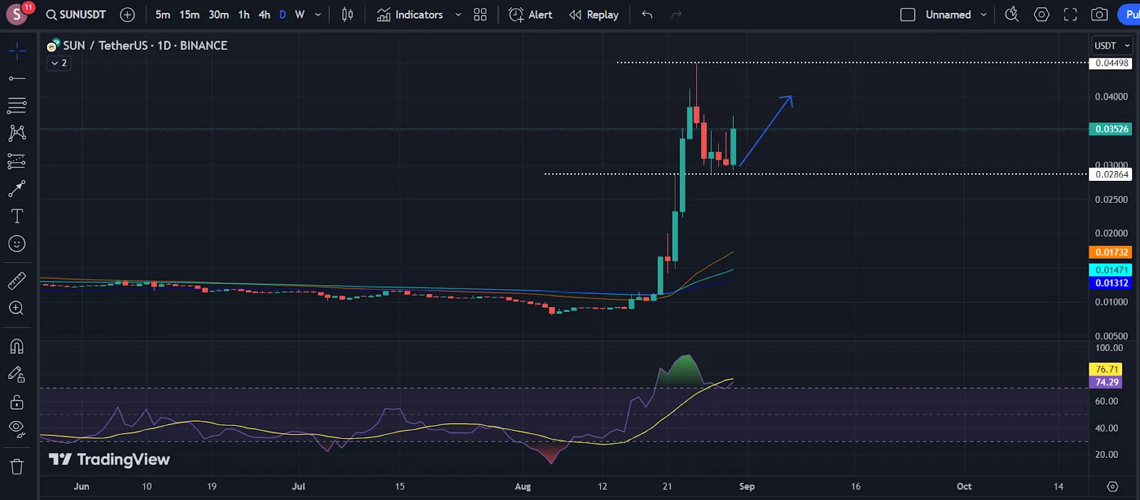Click the SUNUSDT symbol search field
Screen dimensions: 1140x500
click(x=76, y=14)
